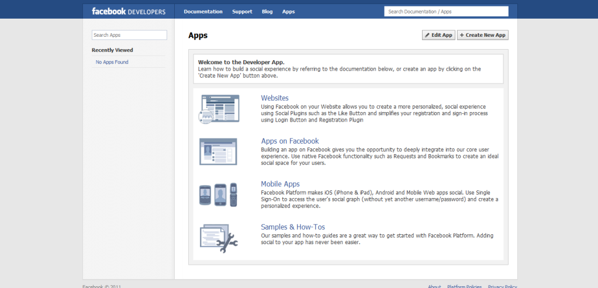This screenshot has width=598, height=288.
Task: Click the Websites browser illustration icon
Action: click(218, 108)
